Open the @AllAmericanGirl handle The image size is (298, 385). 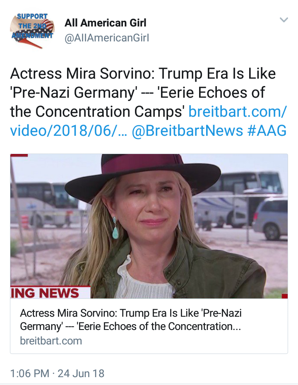(x=107, y=38)
